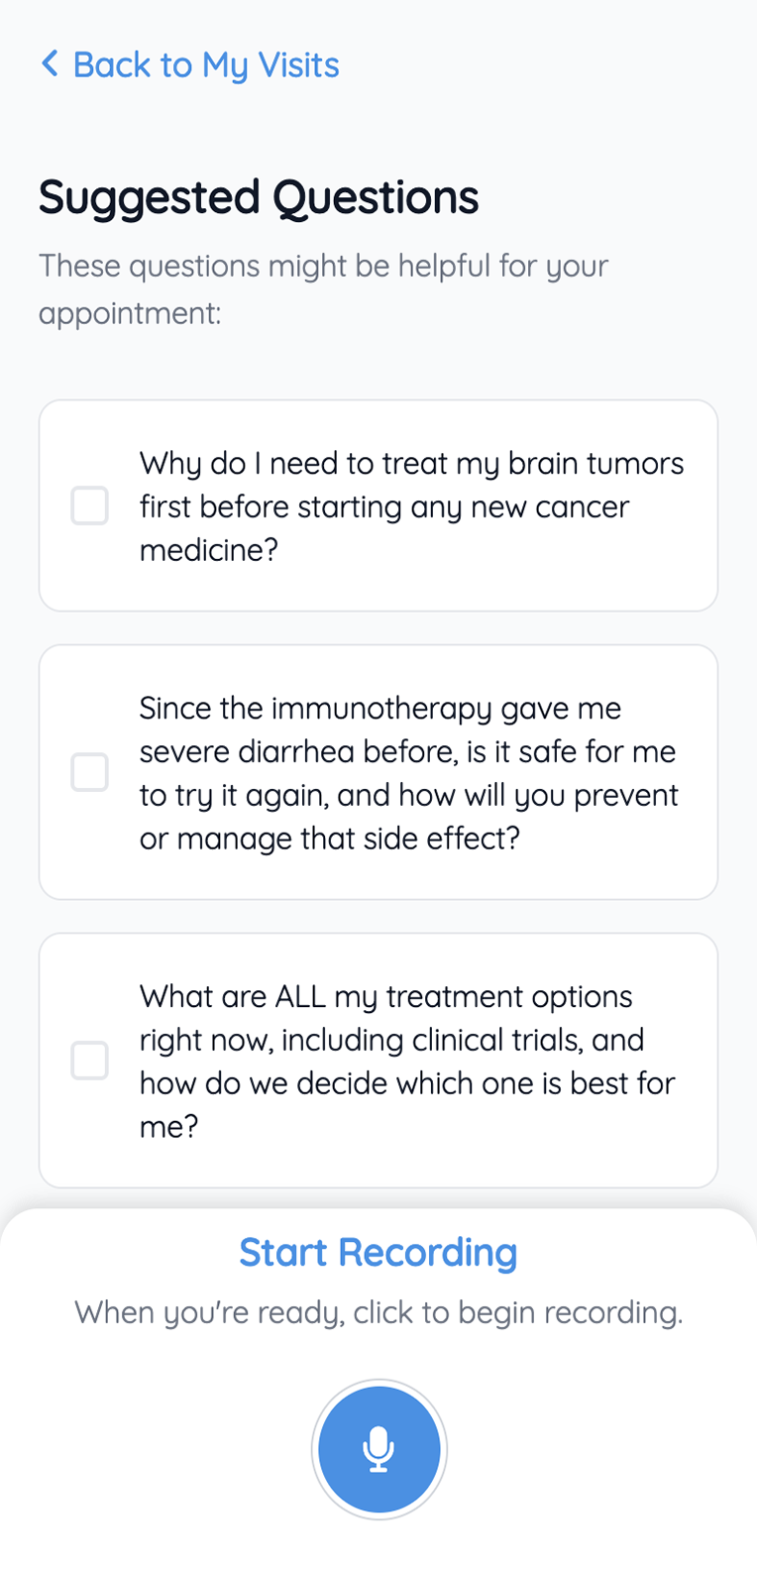Select the clinical trials treatment options question text
Screen dimensions: 757x1570
pyautogui.click(x=406, y=1061)
